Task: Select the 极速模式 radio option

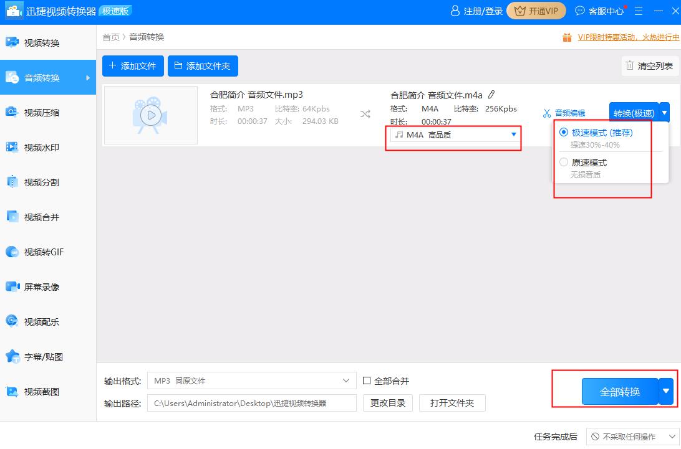Action: coord(564,132)
